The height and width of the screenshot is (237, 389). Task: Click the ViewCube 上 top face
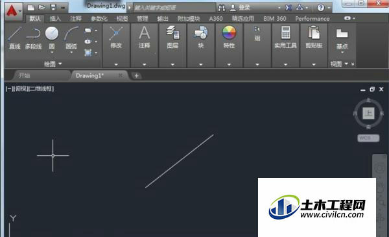tap(368, 113)
